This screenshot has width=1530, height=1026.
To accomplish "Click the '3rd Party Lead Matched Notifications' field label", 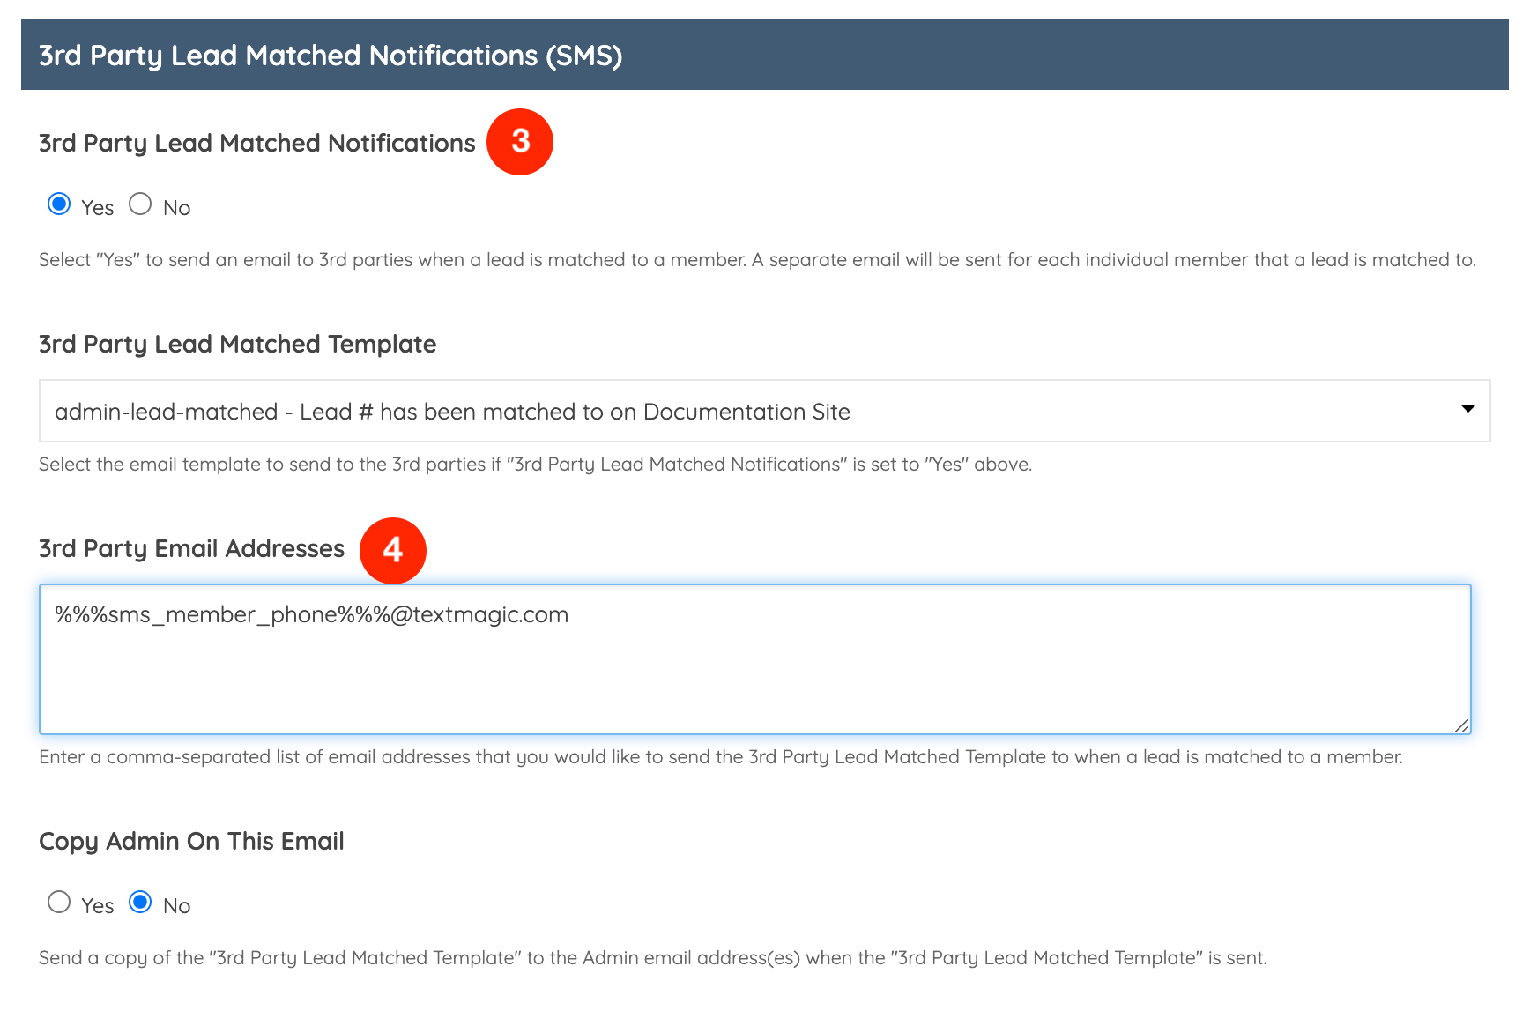I will click(256, 144).
